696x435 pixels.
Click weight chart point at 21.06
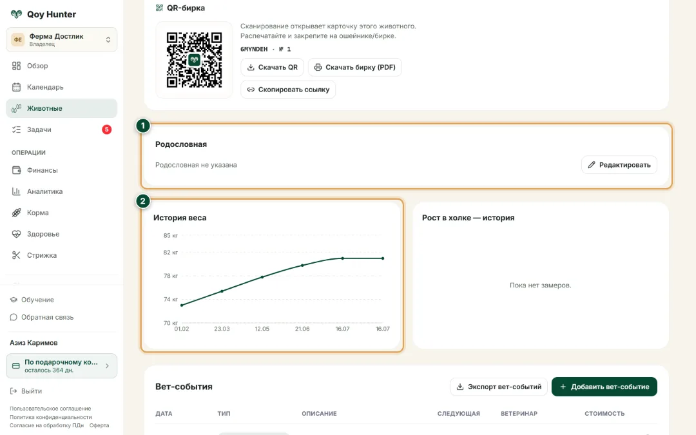pos(302,265)
